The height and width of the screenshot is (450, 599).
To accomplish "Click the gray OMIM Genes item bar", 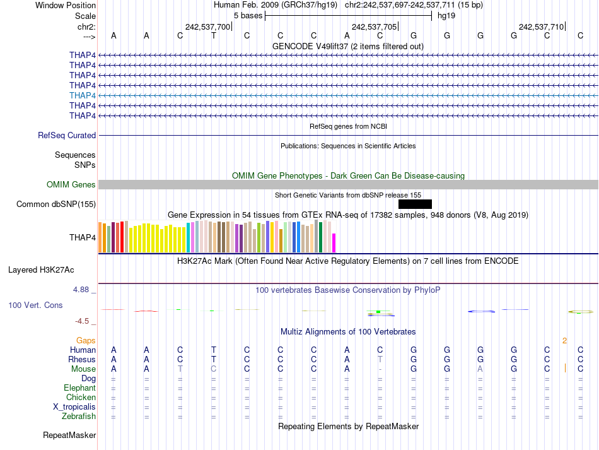I will tap(348, 184).
